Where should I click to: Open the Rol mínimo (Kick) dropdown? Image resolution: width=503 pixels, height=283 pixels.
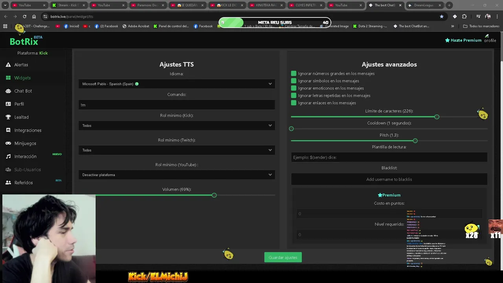click(x=177, y=125)
